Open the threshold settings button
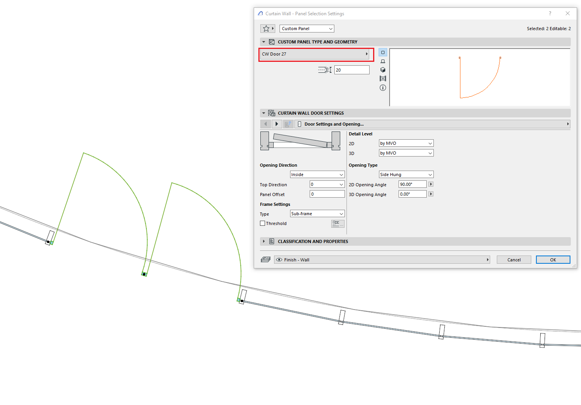The image size is (581, 405). click(337, 224)
